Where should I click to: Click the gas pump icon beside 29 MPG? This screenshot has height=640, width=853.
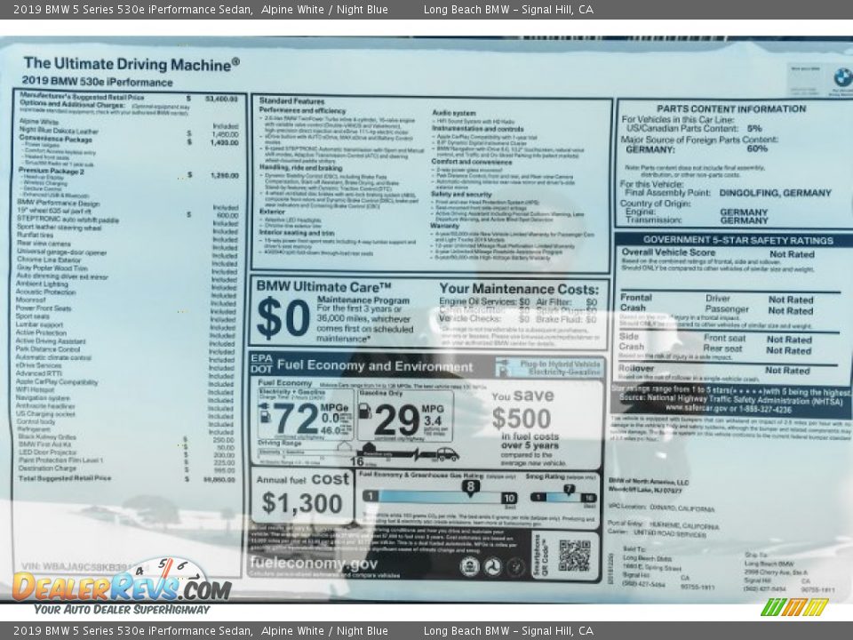[x=365, y=411]
